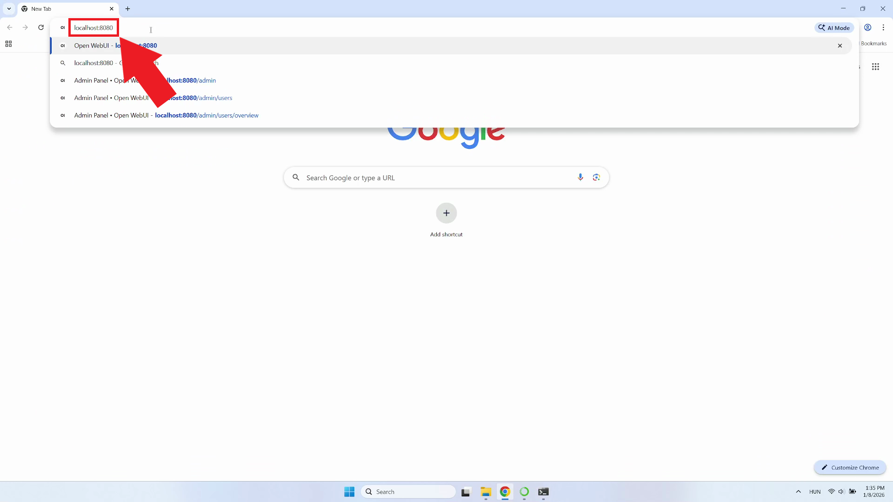Toggle the Wi-Fi status icon

pos(832,491)
